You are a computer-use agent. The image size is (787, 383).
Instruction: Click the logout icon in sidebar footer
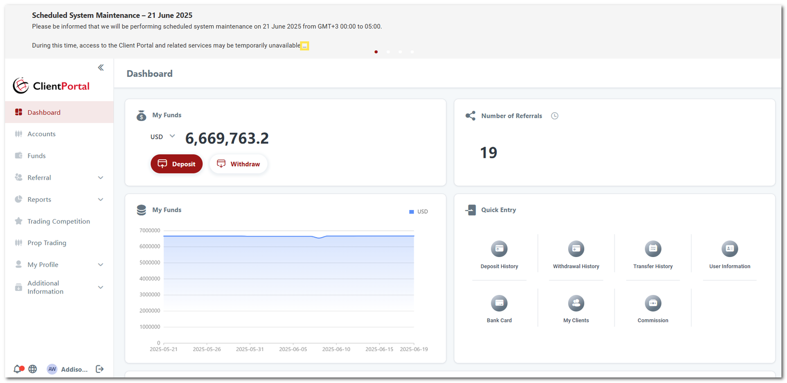[x=100, y=369]
